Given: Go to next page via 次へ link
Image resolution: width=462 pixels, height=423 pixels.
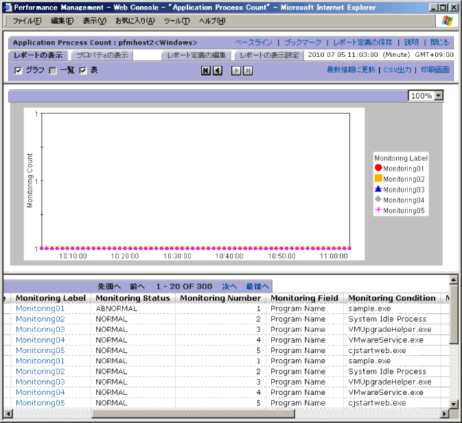Looking at the screenshot, I should (229, 286).
